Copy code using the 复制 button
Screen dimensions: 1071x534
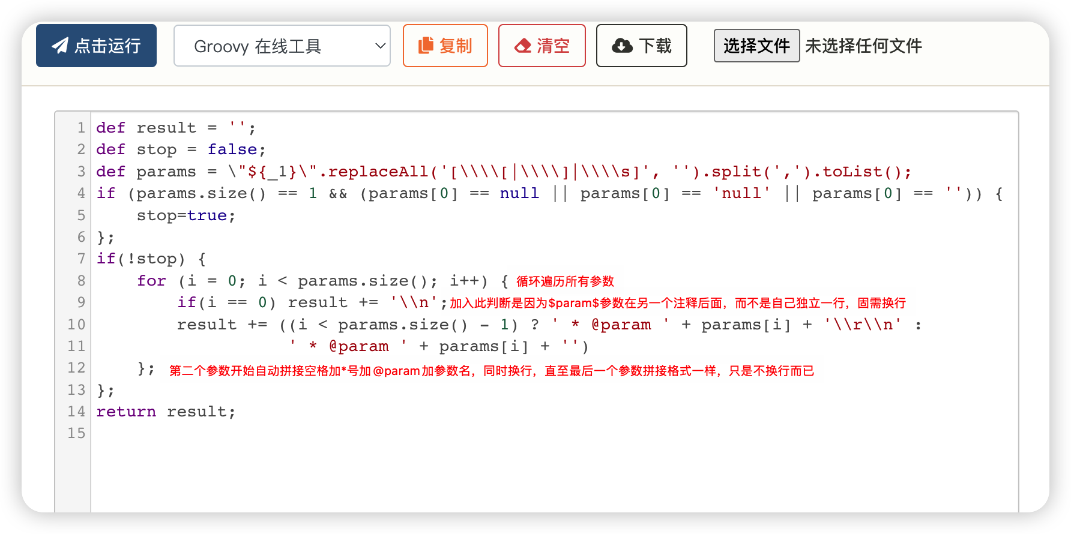coord(445,46)
